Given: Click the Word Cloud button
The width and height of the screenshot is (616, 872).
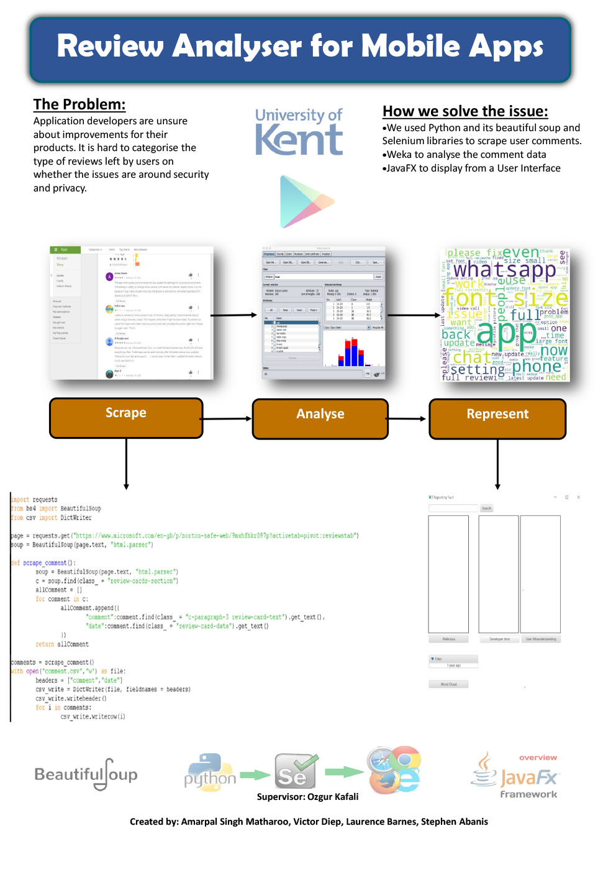Looking at the screenshot, I should pos(448,684).
